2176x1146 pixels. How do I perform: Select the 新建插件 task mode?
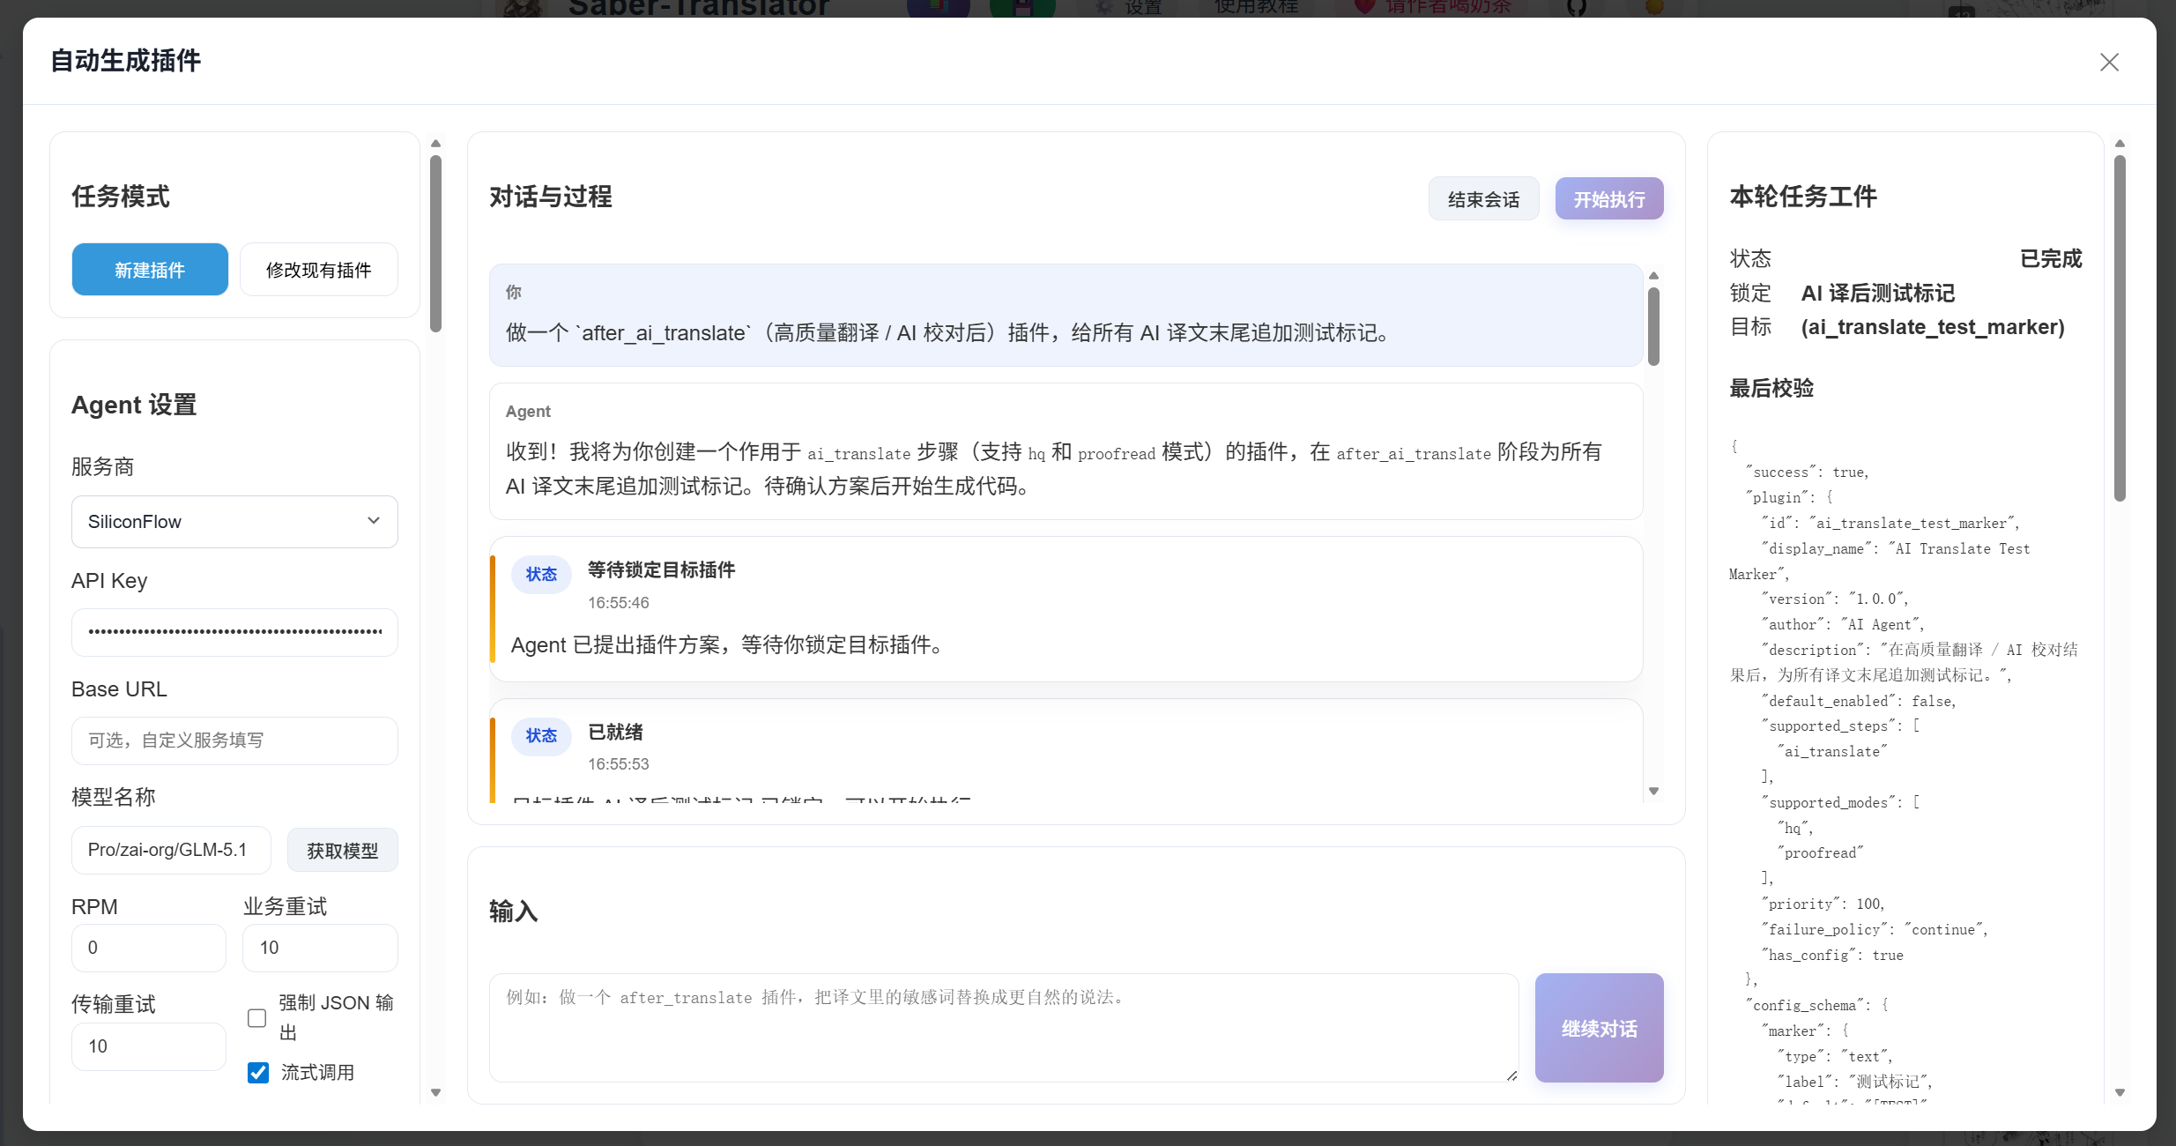[150, 270]
